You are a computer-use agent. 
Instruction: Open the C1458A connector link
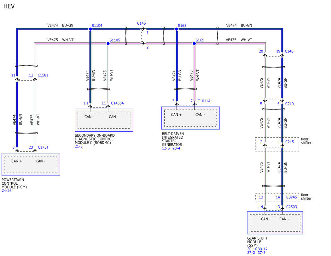117,103
